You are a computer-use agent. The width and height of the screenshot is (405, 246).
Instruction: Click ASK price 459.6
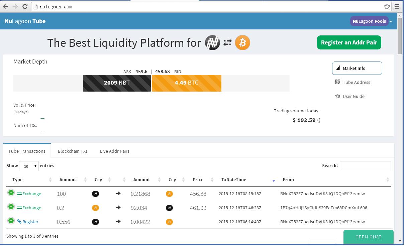pyautogui.click(x=141, y=72)
